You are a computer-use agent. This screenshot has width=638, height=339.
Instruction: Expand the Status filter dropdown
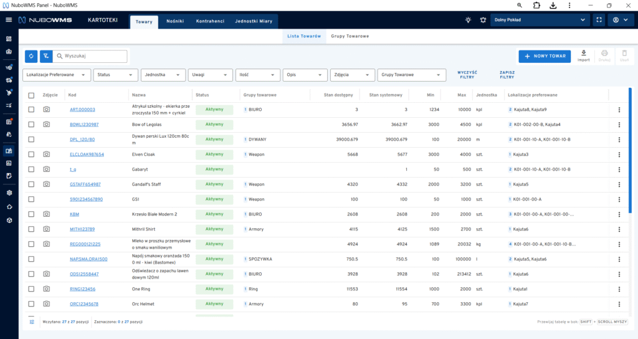click(x=115, y=75)
